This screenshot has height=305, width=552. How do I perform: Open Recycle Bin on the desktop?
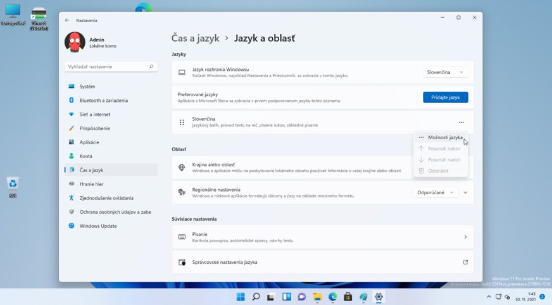click(x=13, y=185)
